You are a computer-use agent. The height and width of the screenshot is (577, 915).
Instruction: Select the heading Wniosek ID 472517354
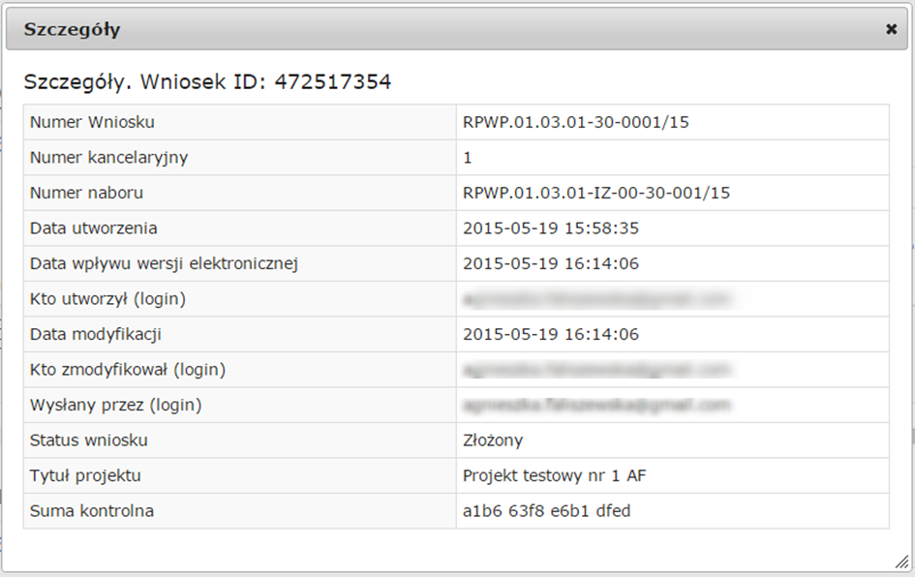tap(207, 81)
